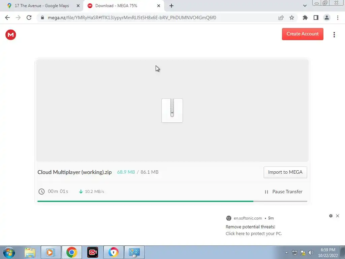Click the zip file preview icon
345x259 pixels.
[x=172, y=110]
